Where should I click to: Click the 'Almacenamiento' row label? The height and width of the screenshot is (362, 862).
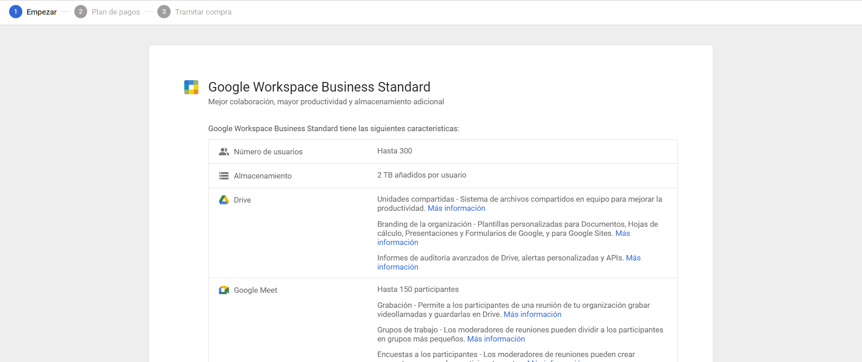[x=263, y=176]
